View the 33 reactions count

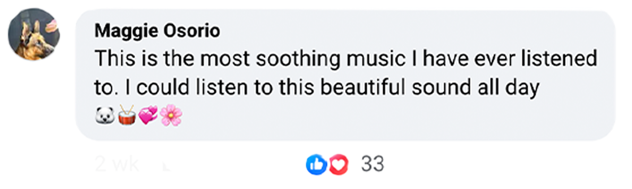(372, 164)
